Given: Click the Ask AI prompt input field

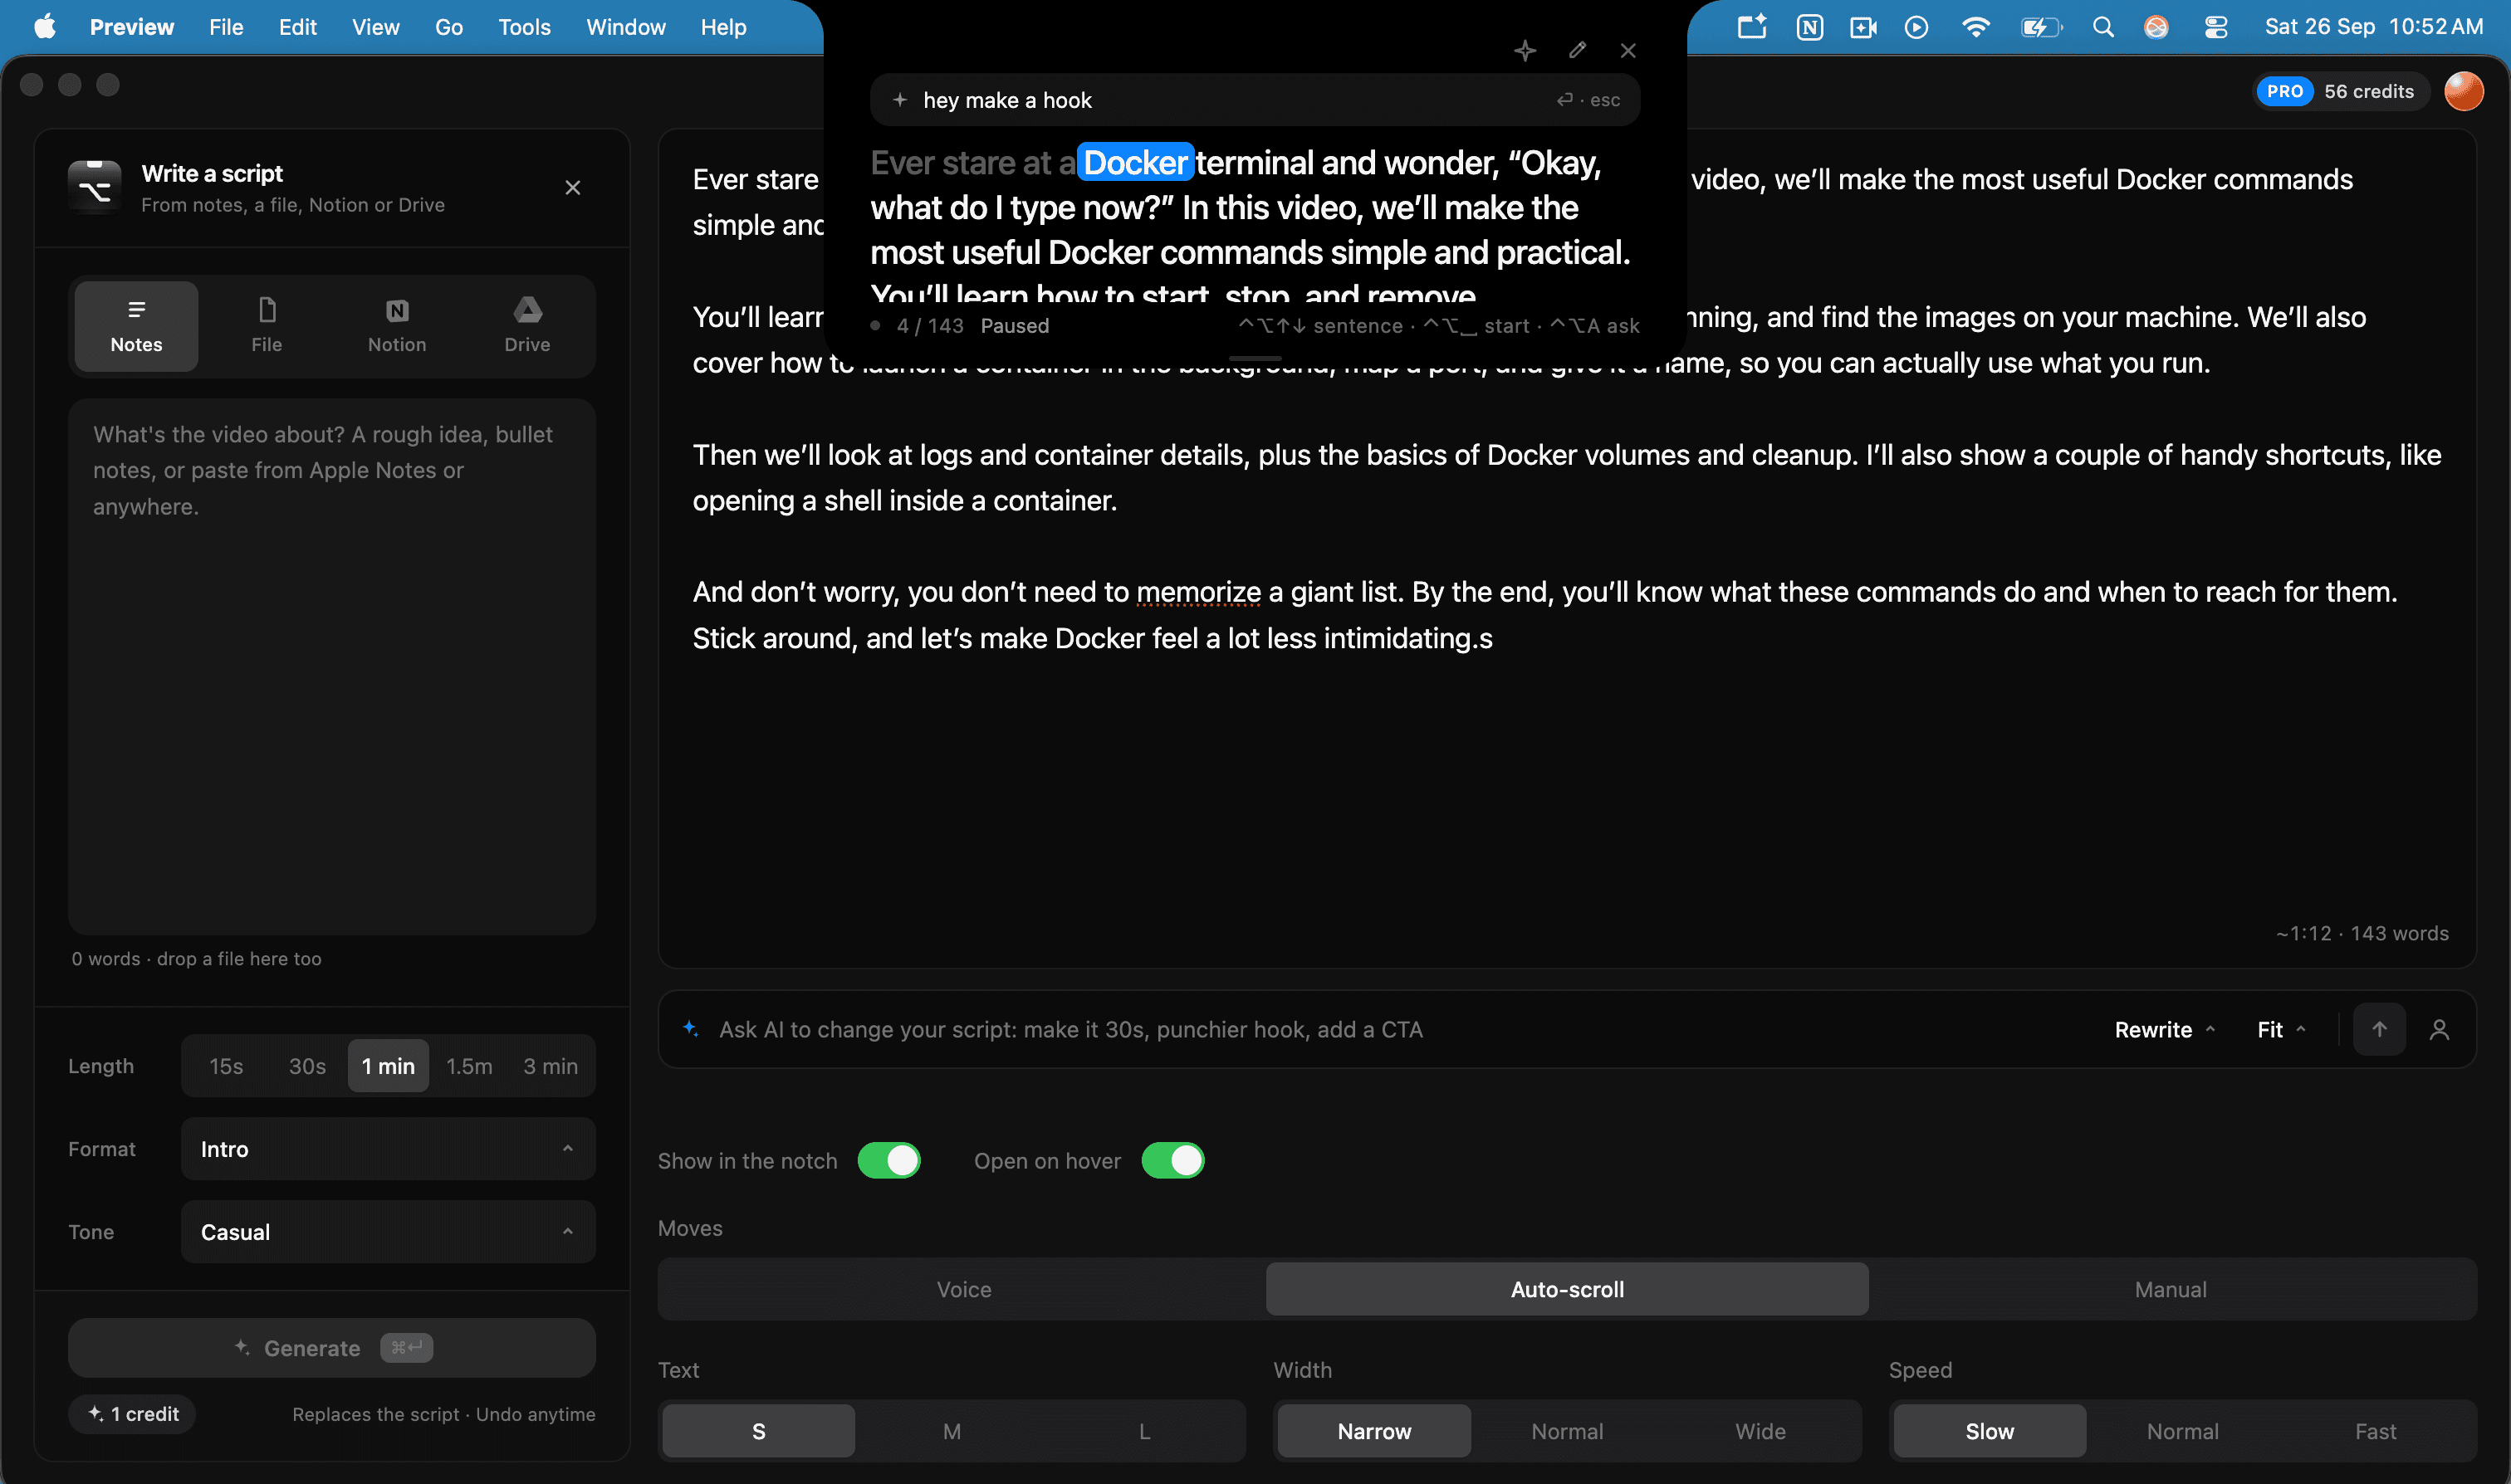Looking at the screenshot, I should pos(1401,1030).
